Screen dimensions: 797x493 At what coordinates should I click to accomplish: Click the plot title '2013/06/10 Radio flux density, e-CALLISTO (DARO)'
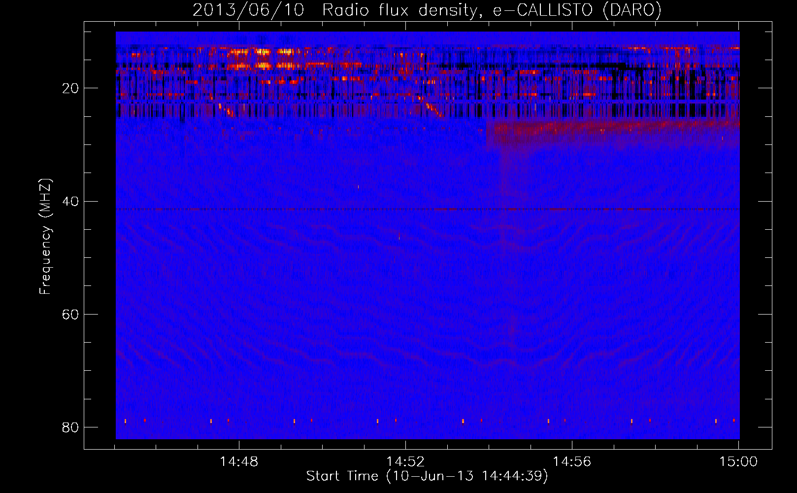point(427,10)
